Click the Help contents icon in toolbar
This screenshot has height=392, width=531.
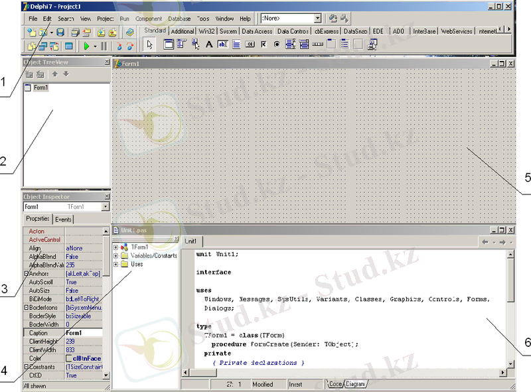click(x=129, y=32)
